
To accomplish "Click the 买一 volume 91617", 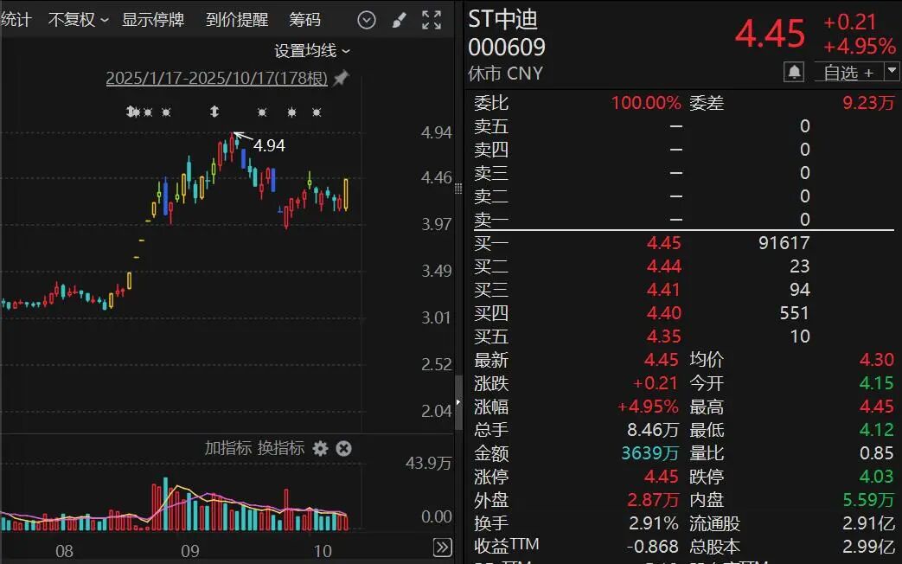I will 784,243.
